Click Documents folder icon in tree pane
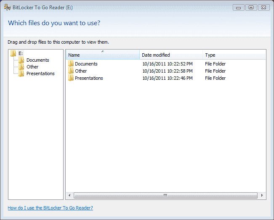Viewport: 274px width, 220px height. click(x=21, y=60)
